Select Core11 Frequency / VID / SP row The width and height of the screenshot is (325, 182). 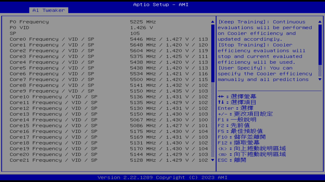click(109, 102)
